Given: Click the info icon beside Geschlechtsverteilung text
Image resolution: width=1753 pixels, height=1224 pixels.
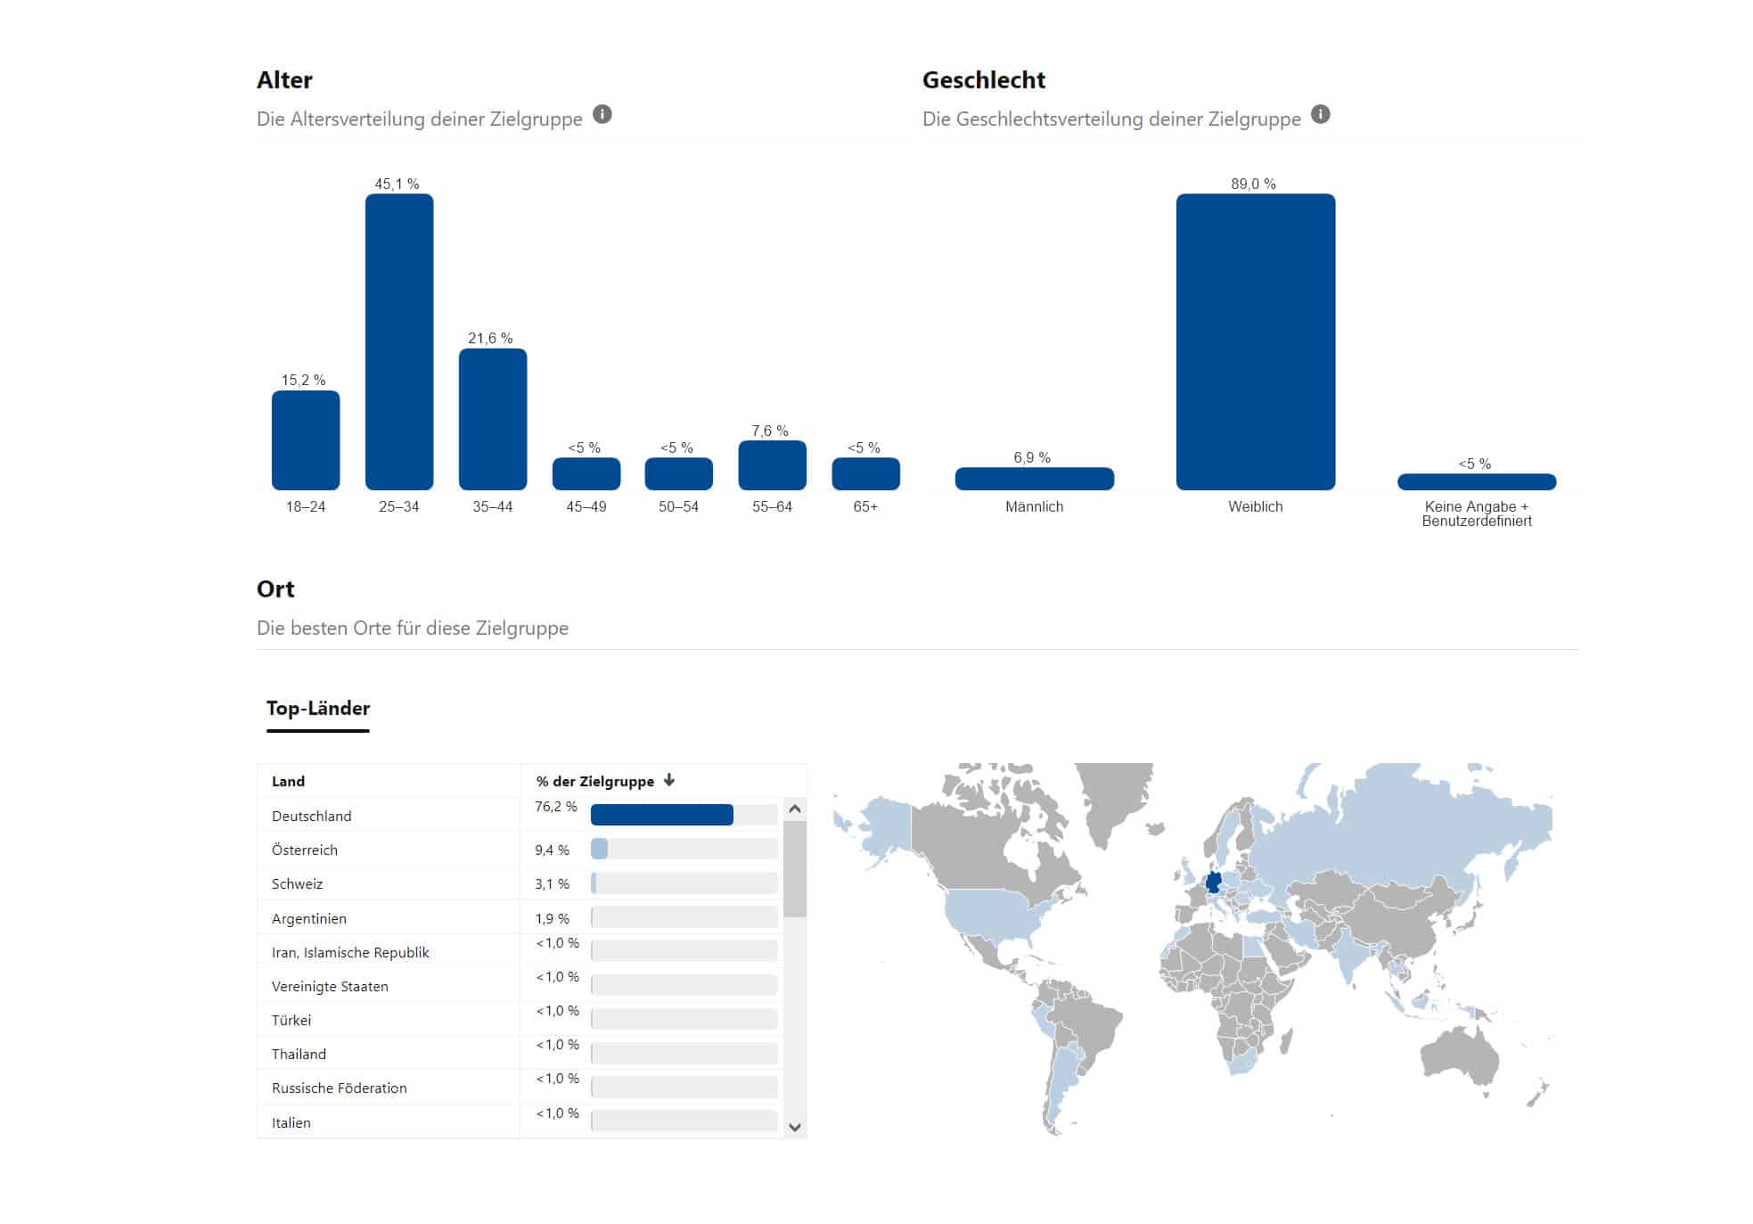Looking at the screenshot, I should click(x=1321, y=114).
